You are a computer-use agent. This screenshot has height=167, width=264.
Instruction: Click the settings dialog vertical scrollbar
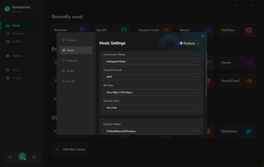[x=206, y=74]
